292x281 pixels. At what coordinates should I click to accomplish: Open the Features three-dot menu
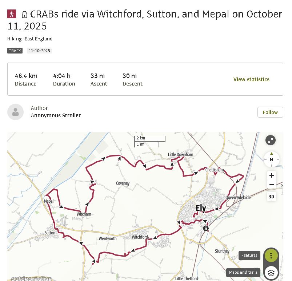[271, 256]
